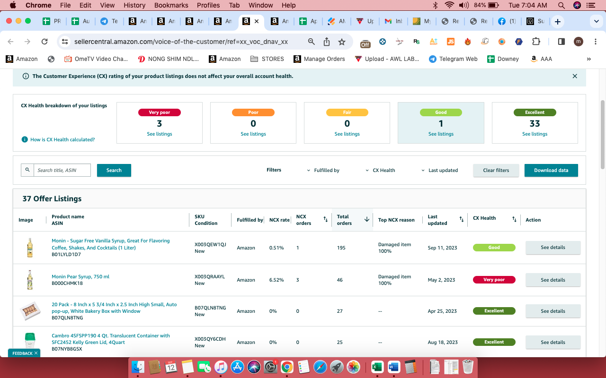The height and width of the screenshot is (378, 606).
Task: Open System Preferences in the Dock
Action: tap(270, 367)
